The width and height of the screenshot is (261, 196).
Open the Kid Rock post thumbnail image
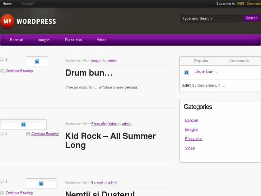click(x=23, y=124)
